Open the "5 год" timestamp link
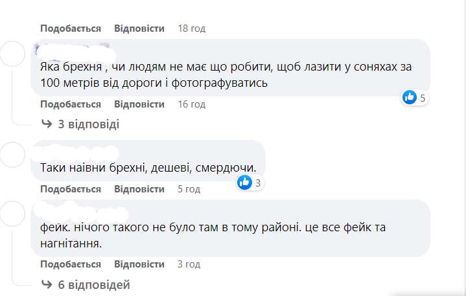Viewport: 466px width, 296px height. (x=189, y=189)
